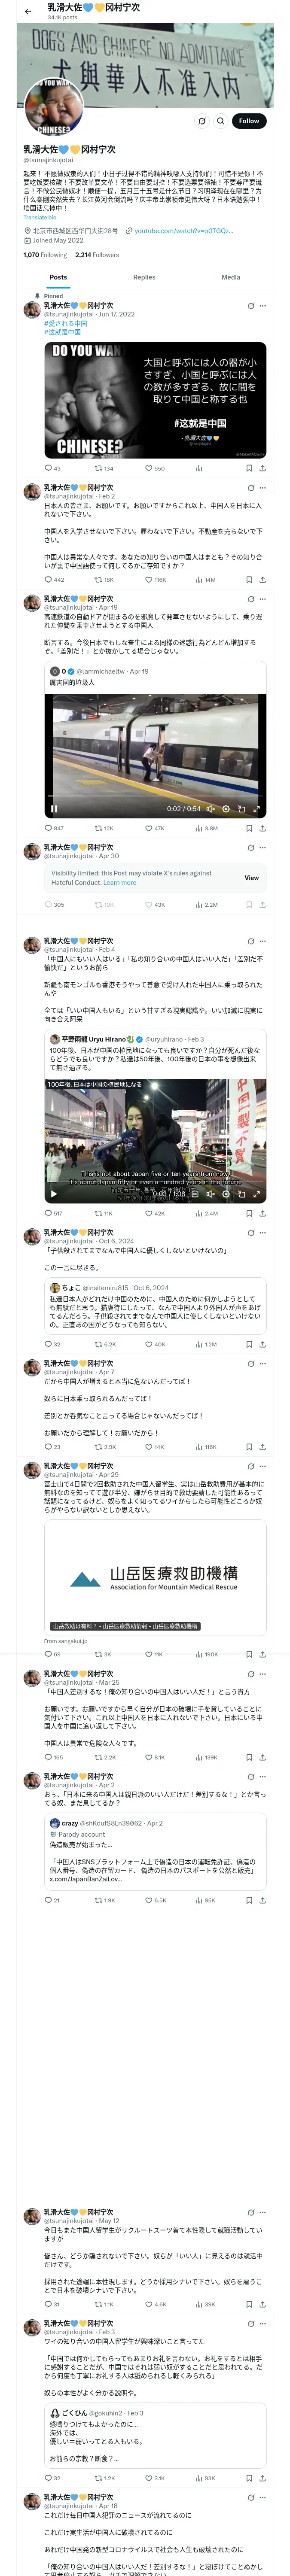Share the pinned Jun 17, 2022 post
This screenshot has height=2576, width=290.
(262, 468)
